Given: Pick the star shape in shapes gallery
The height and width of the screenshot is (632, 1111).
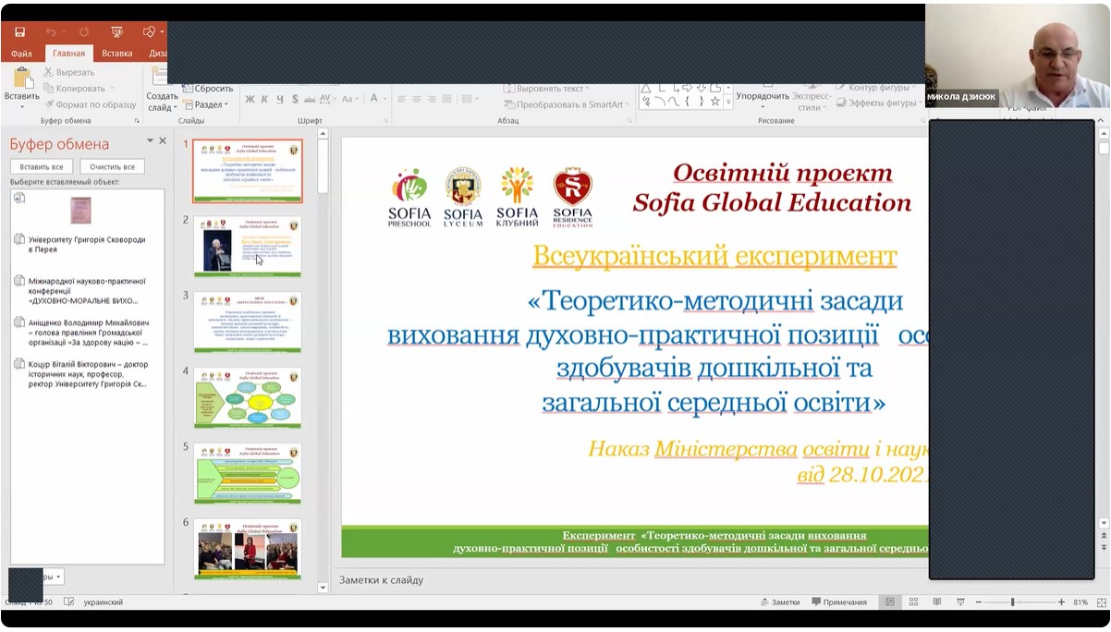Looking at the screenshot, I should (x=715, y=101).
